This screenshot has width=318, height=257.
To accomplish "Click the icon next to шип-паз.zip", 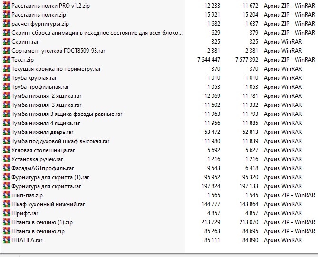I will pyautogui.click(x=7, y=195).
